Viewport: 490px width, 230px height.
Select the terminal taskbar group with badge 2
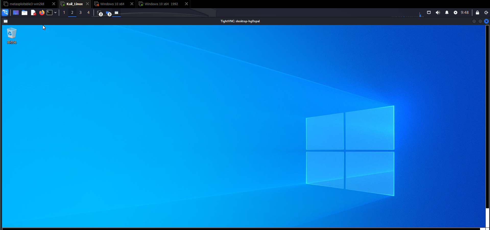point(100,13)
